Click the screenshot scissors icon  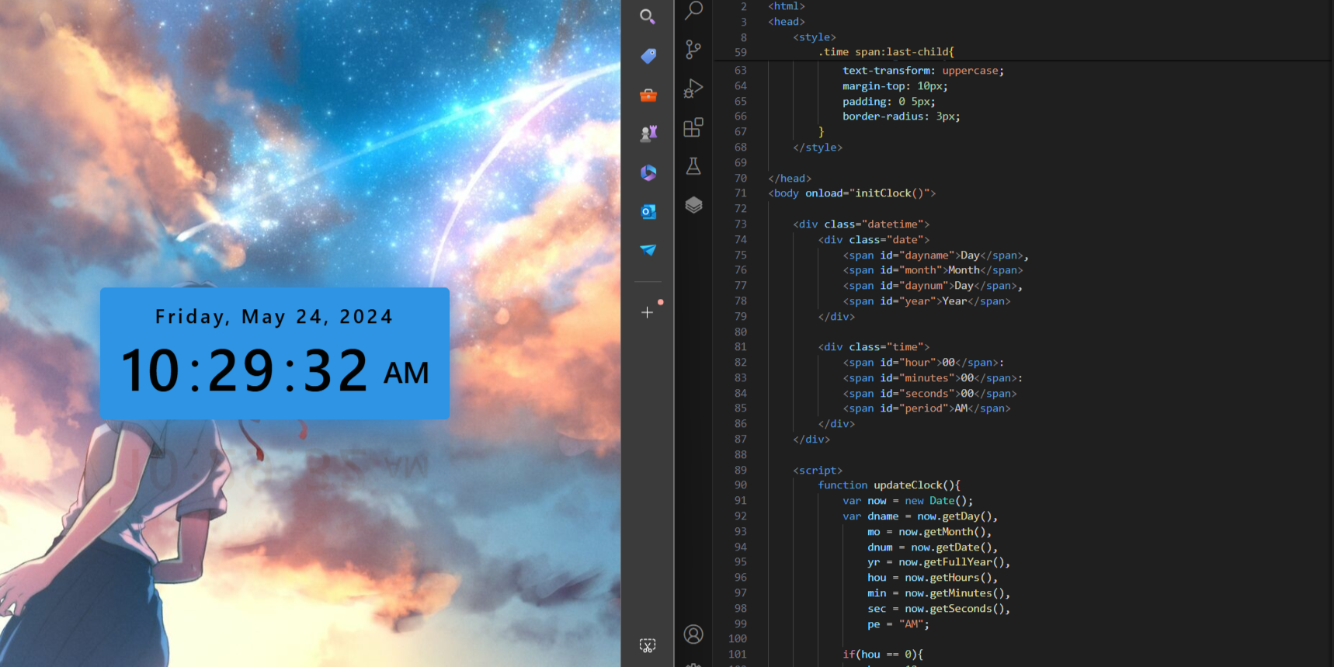(x=647, y=645)
